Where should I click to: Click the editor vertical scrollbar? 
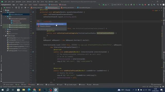click(162, 42)
